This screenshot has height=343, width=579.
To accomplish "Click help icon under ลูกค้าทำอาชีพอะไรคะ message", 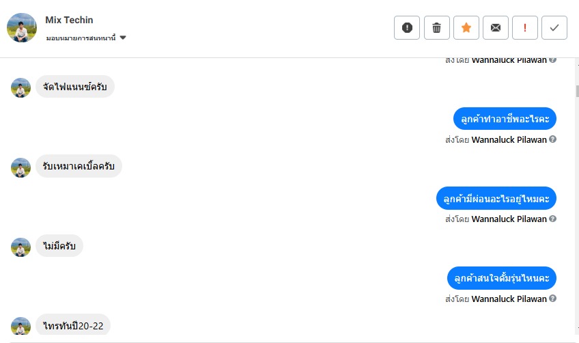I will (552, 139).
